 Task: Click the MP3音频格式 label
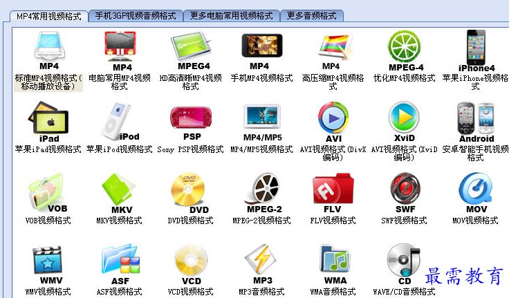pyautogui.click(x=261, y=292)
